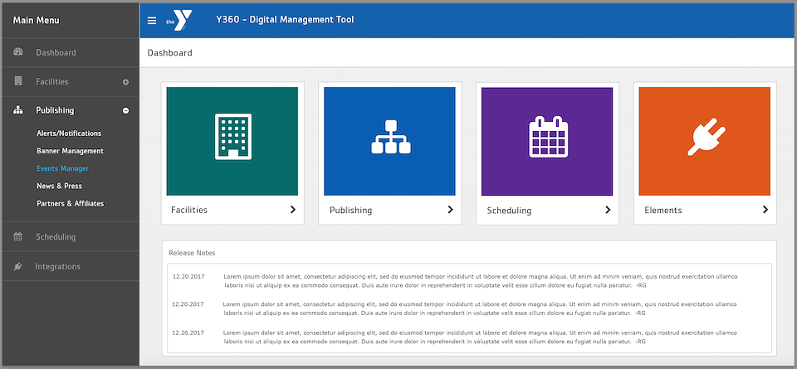Click the Y360 - Digital Management Tool title
The height and width of the screenshot is (369, 797).
coord(285,20)
